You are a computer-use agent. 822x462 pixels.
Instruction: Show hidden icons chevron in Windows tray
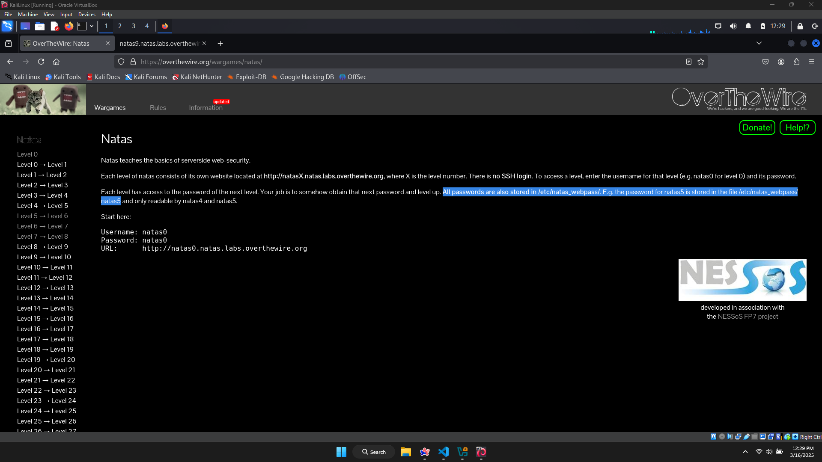(x=745, y=452)
